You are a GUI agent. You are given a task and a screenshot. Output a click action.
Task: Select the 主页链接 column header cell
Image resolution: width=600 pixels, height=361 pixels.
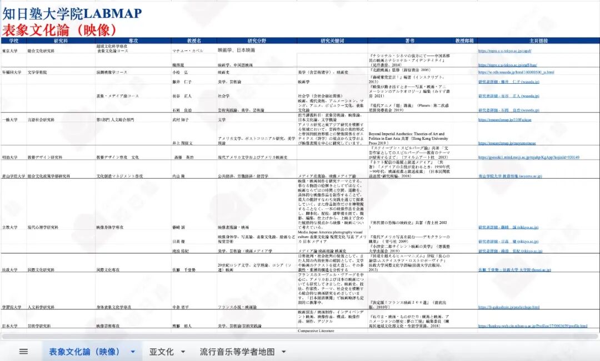pyautogui.click(x=538, y=40)
